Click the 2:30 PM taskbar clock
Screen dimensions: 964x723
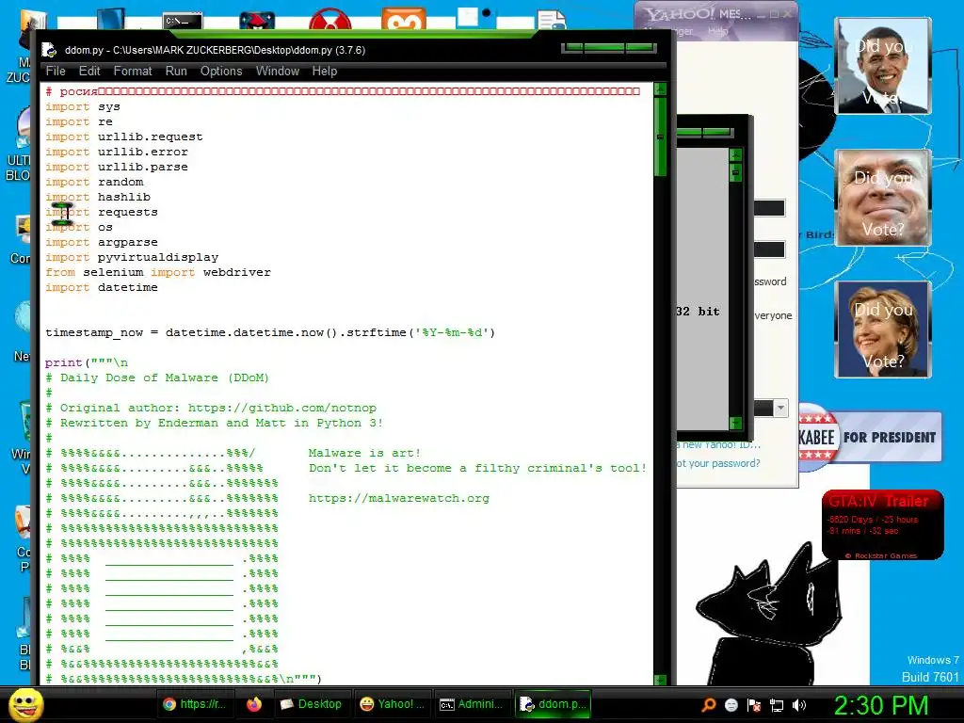coord(880,705)
